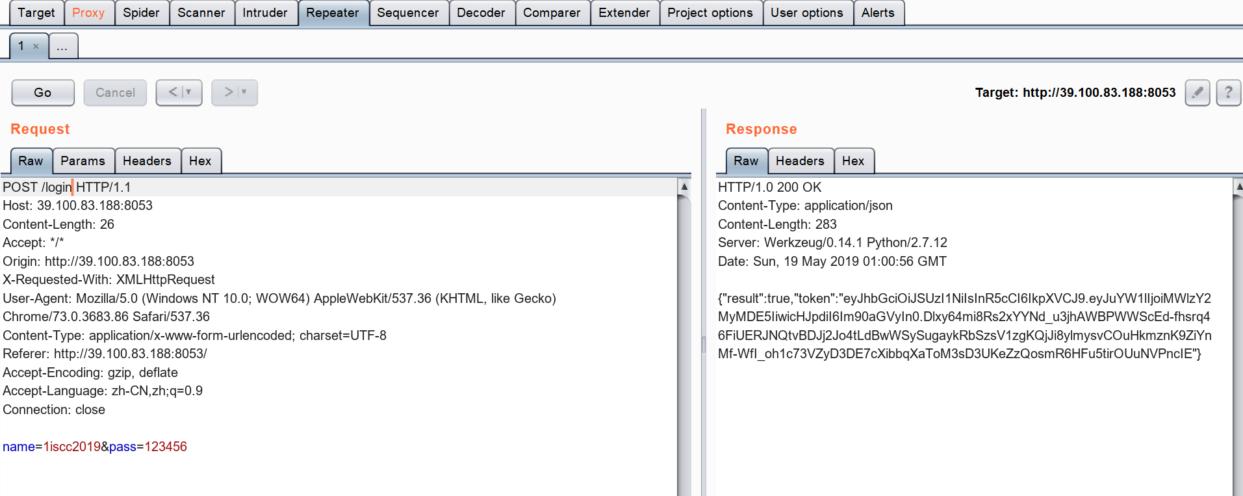This screenshot has height=496, width=1243.
Task: Click the 'Accept-Language: zh-CN,zh;q=0.9' line
Action: (x=103, y=391)
